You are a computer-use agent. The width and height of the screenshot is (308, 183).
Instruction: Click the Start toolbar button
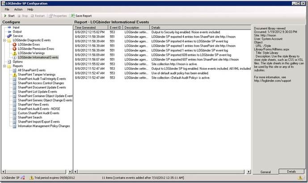pyautogui.click(x=9, y=16)
